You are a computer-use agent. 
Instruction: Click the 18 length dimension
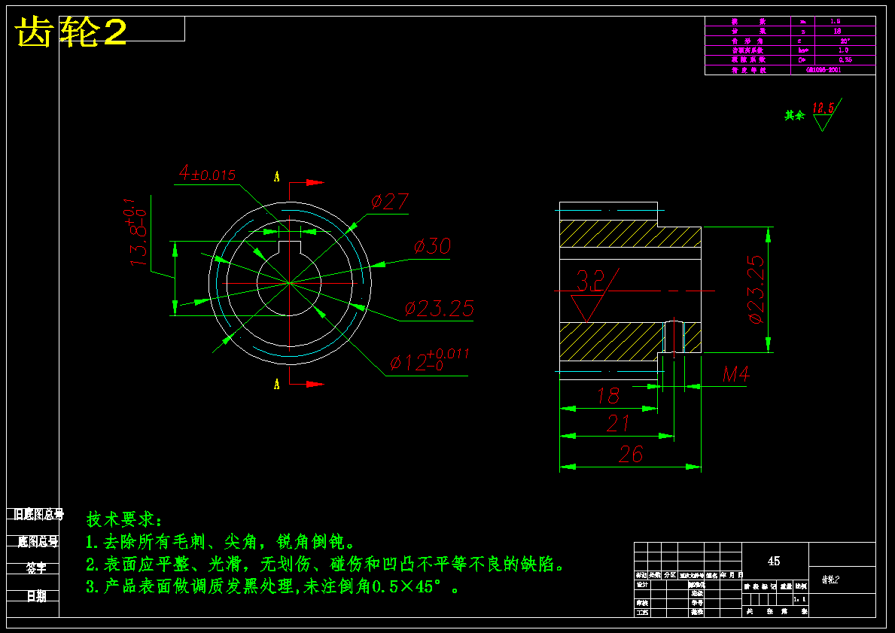[608, 396]
